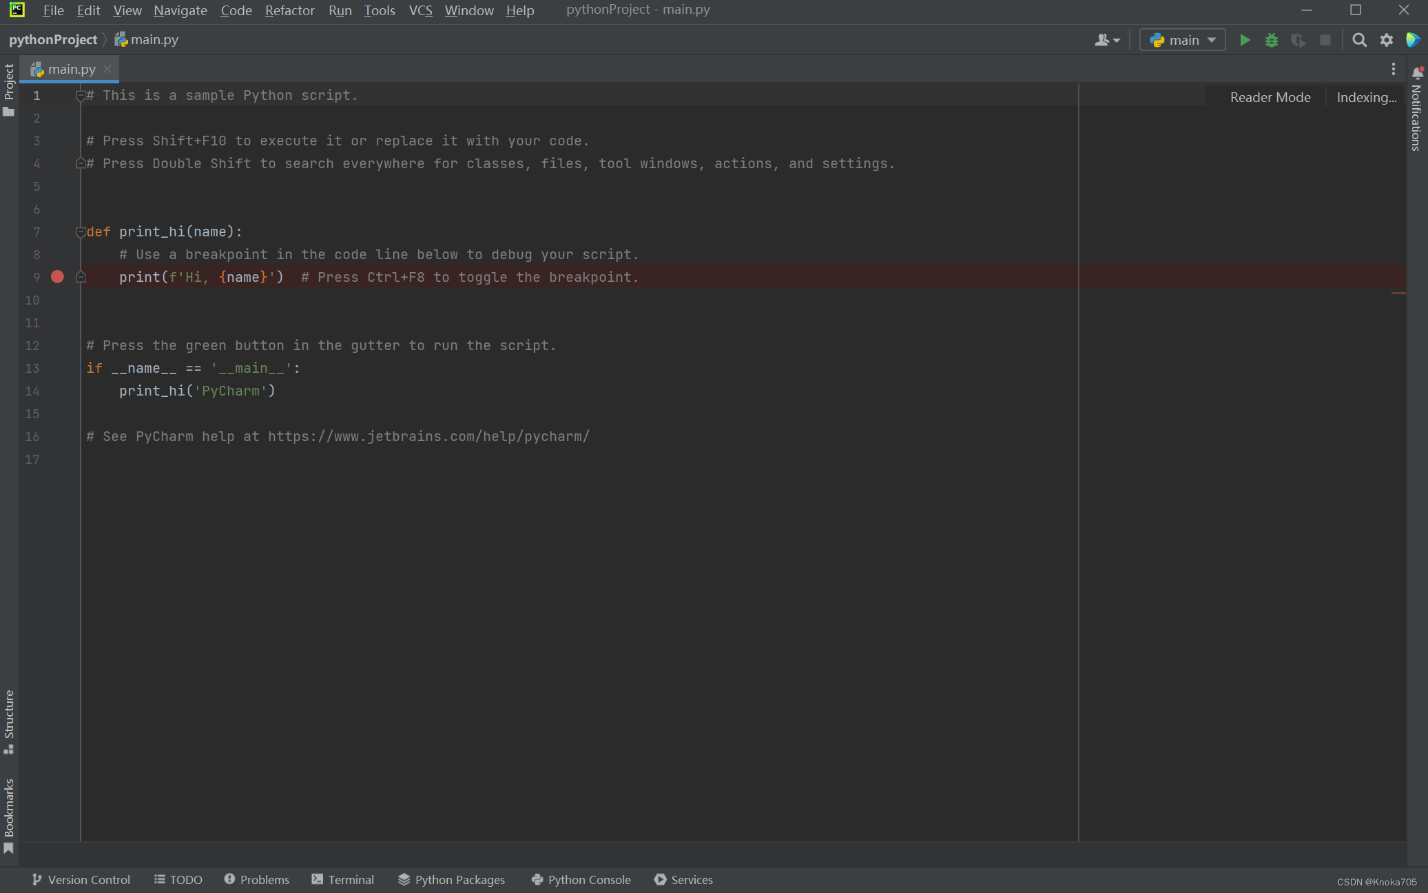Open JetBrains PyCharm help link
1428x893 pixels.
click(427, 436)
